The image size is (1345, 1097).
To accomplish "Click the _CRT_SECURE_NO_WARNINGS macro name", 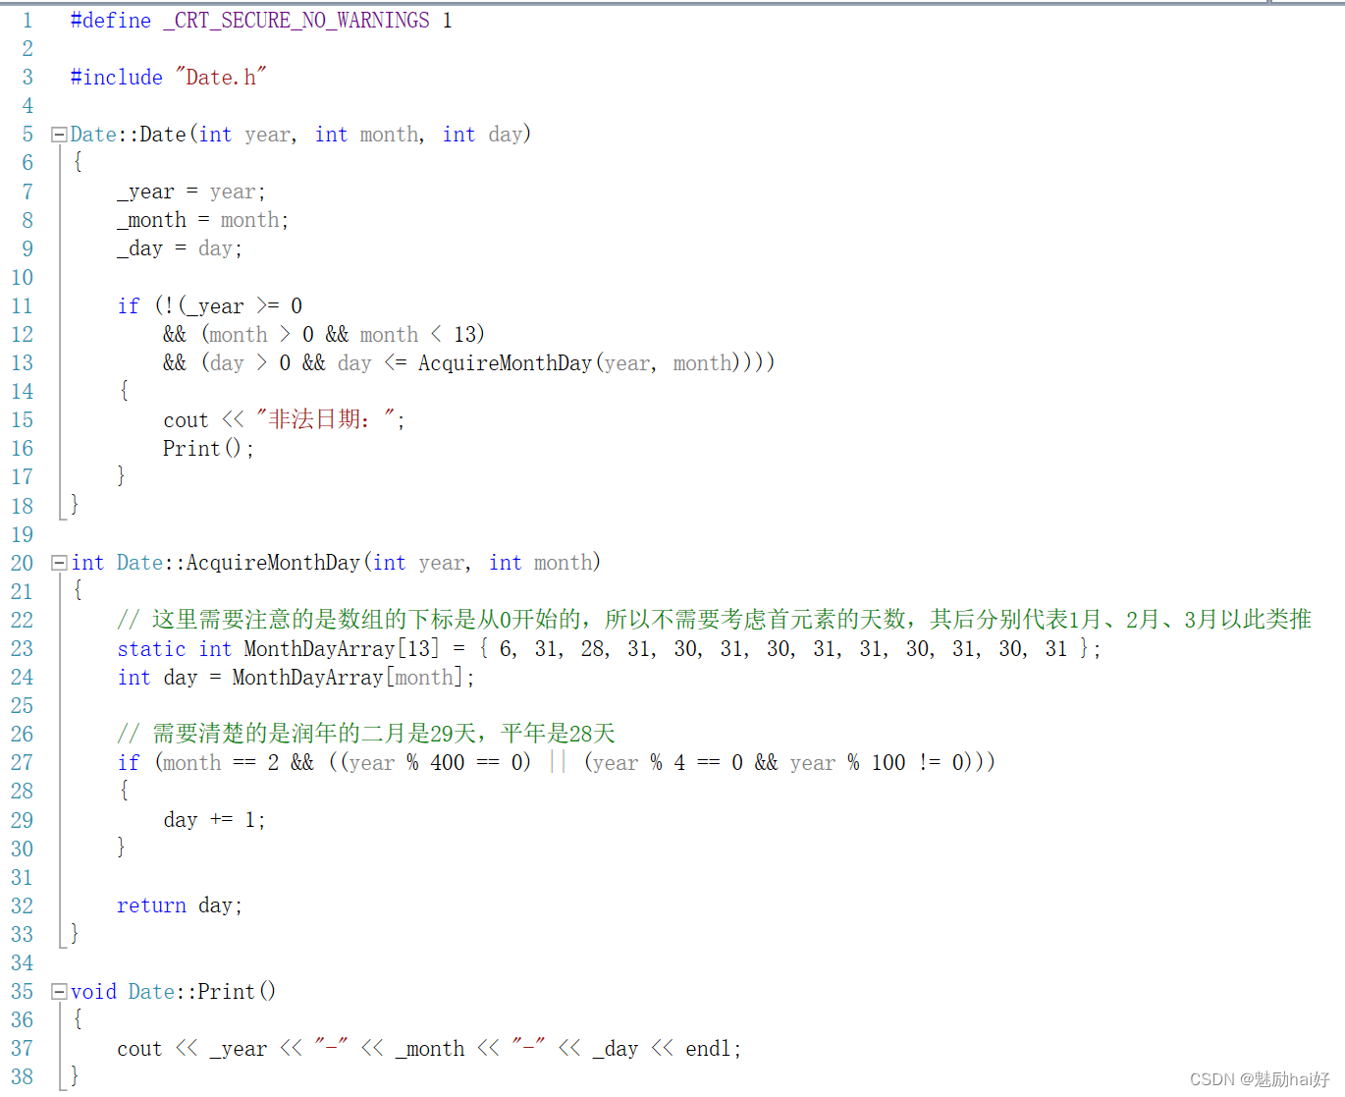I will [296, 21].
